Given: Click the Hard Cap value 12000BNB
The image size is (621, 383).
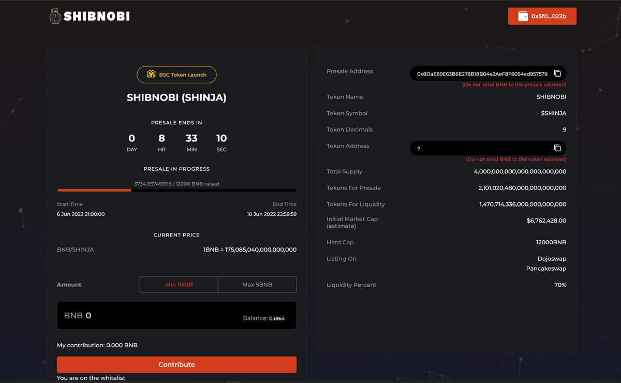Looking at the screenshot, I should [551, 242].
